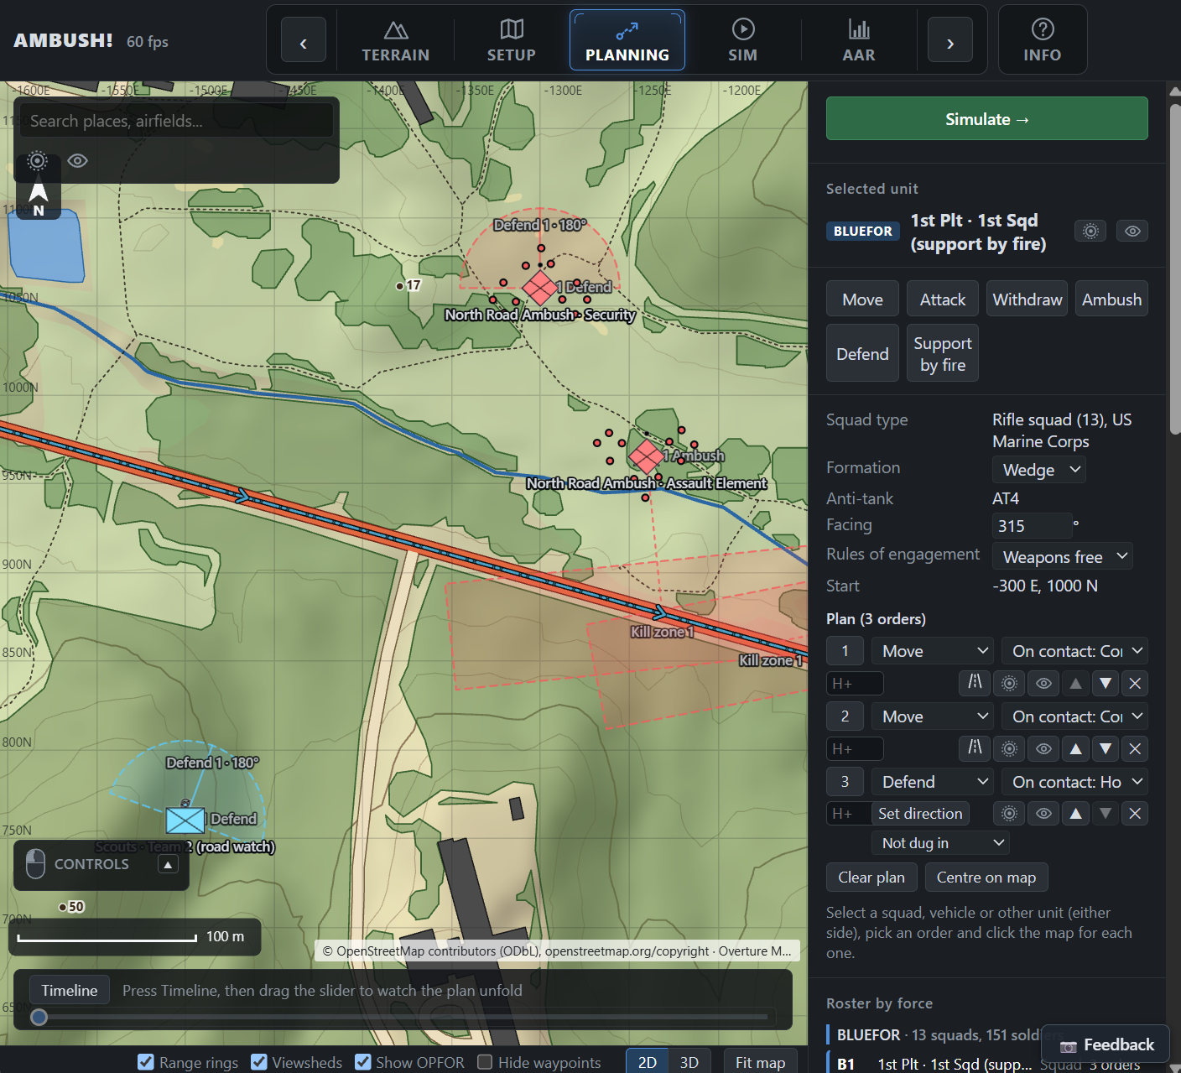
Task: Switch to the Setup tab
Action: 511,40
